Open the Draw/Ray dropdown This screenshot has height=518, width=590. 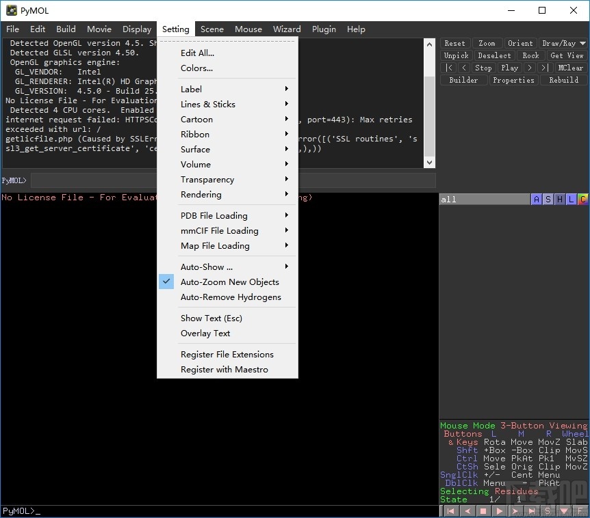[563, 43]
